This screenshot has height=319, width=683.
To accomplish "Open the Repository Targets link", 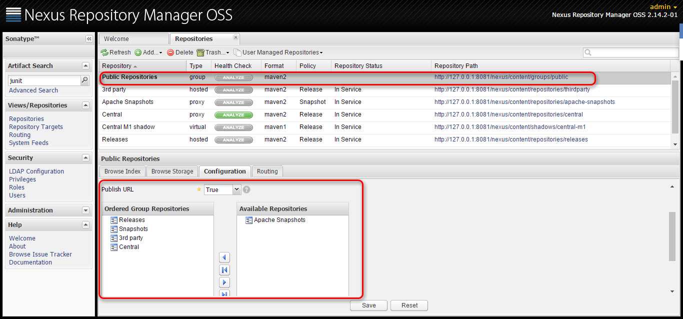I will click(36, 127).
